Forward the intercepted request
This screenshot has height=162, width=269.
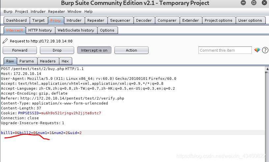[20, 50]
